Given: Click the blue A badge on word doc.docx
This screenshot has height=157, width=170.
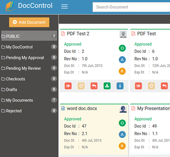Looking at the screenshot, I should click(x=122, y=134).
